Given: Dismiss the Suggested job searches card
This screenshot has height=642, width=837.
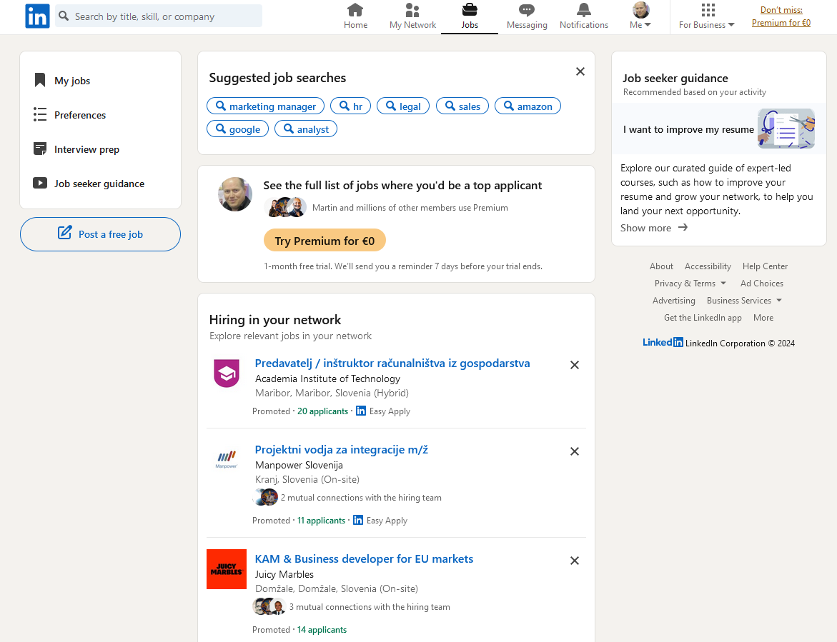Looking at the screenshot, I should pos(580,71).
